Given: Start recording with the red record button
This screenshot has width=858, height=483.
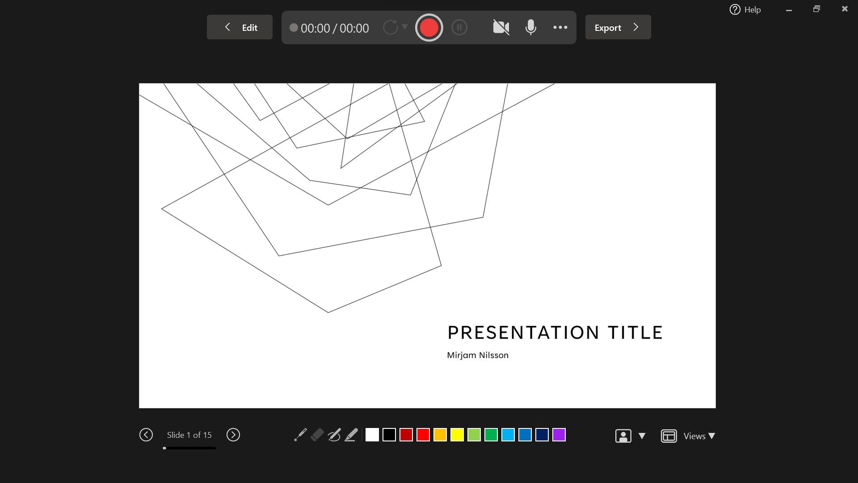Looking at the screenshot, I should click(x=429, y=27).
